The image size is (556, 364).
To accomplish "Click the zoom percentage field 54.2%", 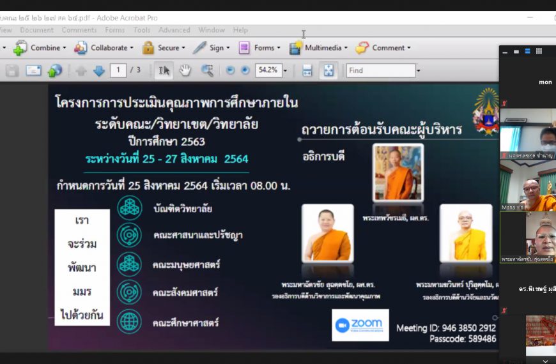I will pyautogui.click(x=268, y=70).
